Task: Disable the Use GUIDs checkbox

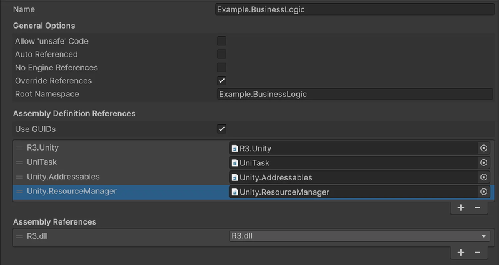Action: tap(221, 129)
